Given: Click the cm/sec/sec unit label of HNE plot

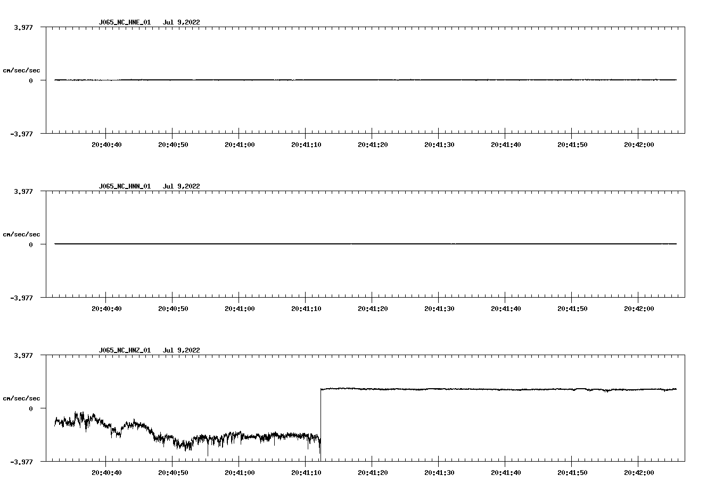Looking at the screenshot, I should (21, 70).
